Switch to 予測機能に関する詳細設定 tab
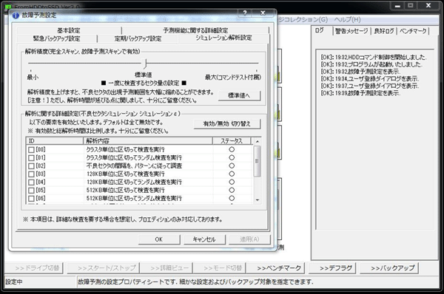The width and height of the screenshot is (444, 294). (x=195, y=30)
